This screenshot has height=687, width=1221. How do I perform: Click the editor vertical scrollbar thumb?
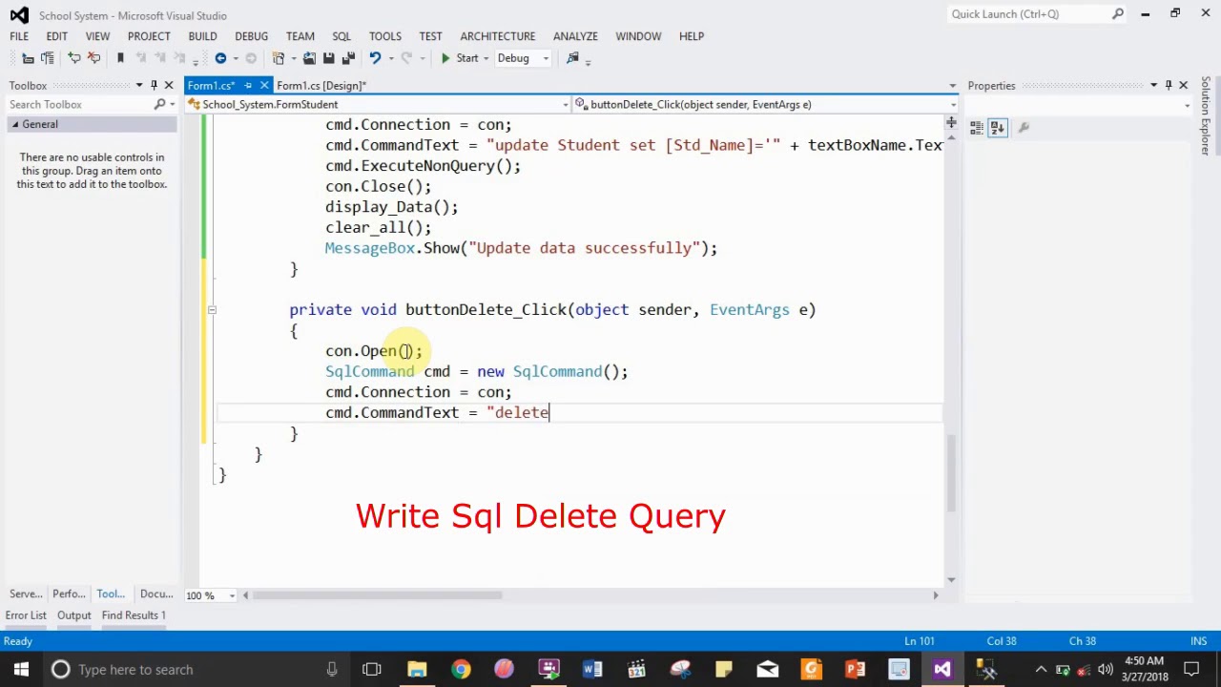[x=951, y=472]
